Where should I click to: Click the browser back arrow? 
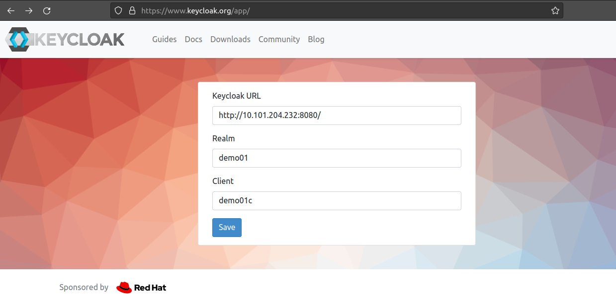coord(11,10)
